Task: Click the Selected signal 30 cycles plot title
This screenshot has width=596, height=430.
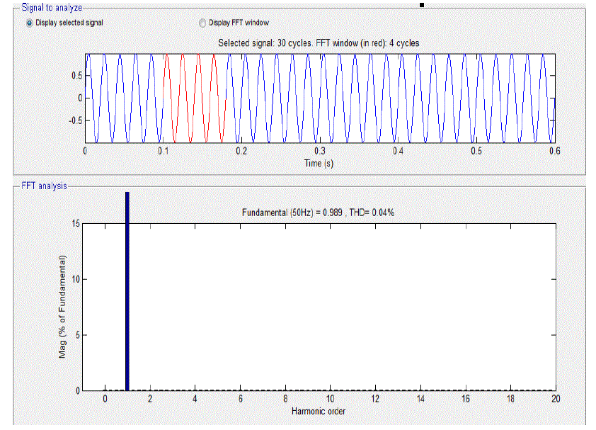Action: [318, 43]
